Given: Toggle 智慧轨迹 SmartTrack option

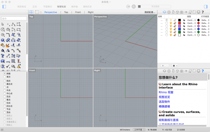Looking at the screenshot, I should pyautogui.click(x=61, y=7).
